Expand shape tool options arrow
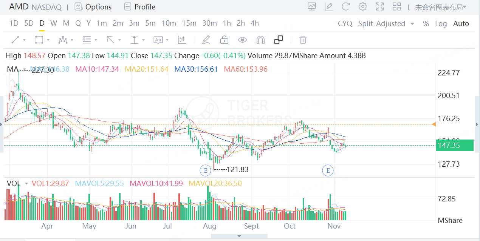 48,40
